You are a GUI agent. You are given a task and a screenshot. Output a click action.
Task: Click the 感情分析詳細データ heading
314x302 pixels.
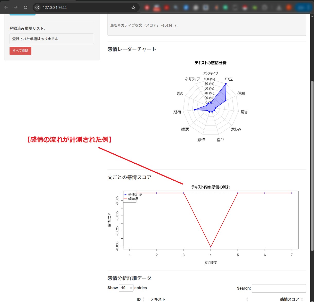129,278
